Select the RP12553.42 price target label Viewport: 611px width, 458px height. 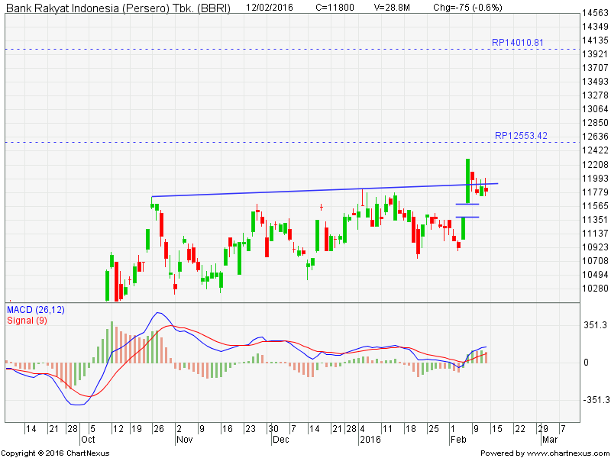521,135
